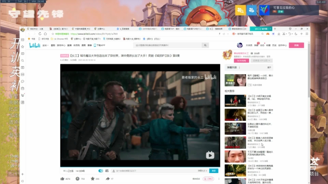Click the play icon on video corner
Image resolution: width=328 pixels, height=184 pixels.
(x=210, y=155)
